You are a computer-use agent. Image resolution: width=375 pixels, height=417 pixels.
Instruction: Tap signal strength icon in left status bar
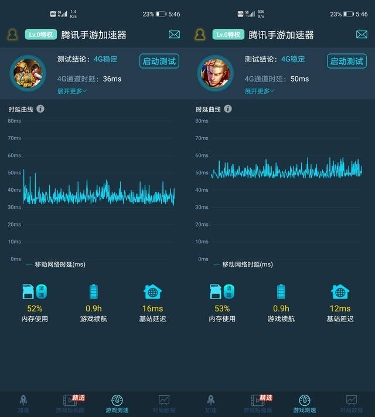(63, 14)
